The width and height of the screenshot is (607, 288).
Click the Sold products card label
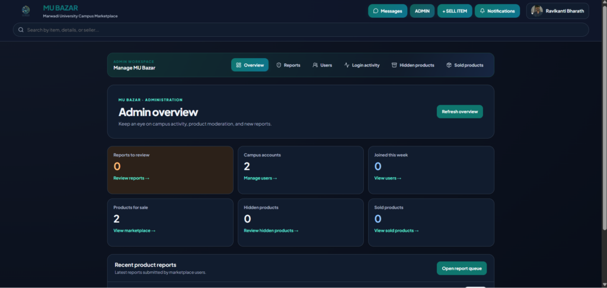pyautogui.click(x=389, y=207)
